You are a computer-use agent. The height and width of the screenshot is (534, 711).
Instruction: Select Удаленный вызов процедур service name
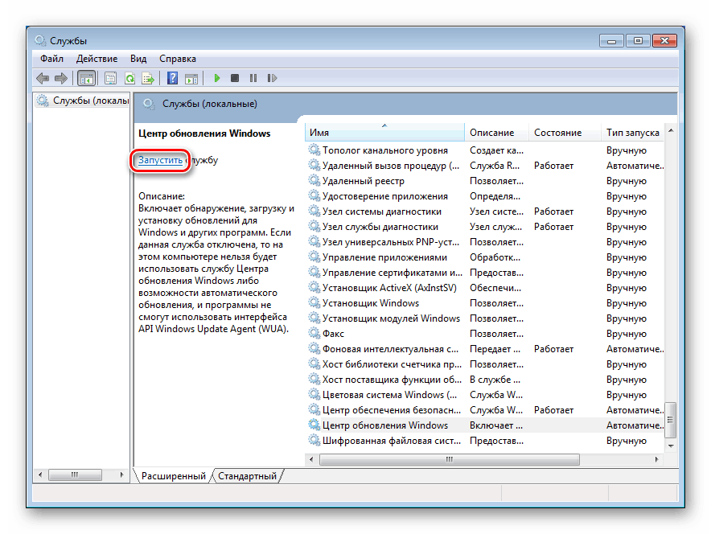tap(391, 166)
